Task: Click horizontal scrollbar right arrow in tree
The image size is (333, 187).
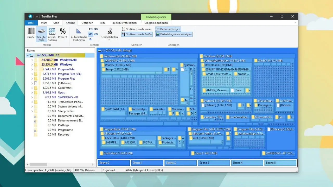Action: pyautogui.click(x=93, y=165)
